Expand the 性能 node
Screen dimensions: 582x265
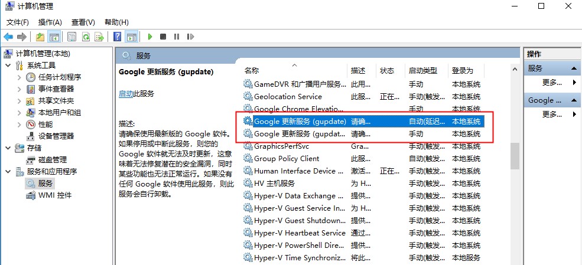pyautogui.click(x=19, y=125)
